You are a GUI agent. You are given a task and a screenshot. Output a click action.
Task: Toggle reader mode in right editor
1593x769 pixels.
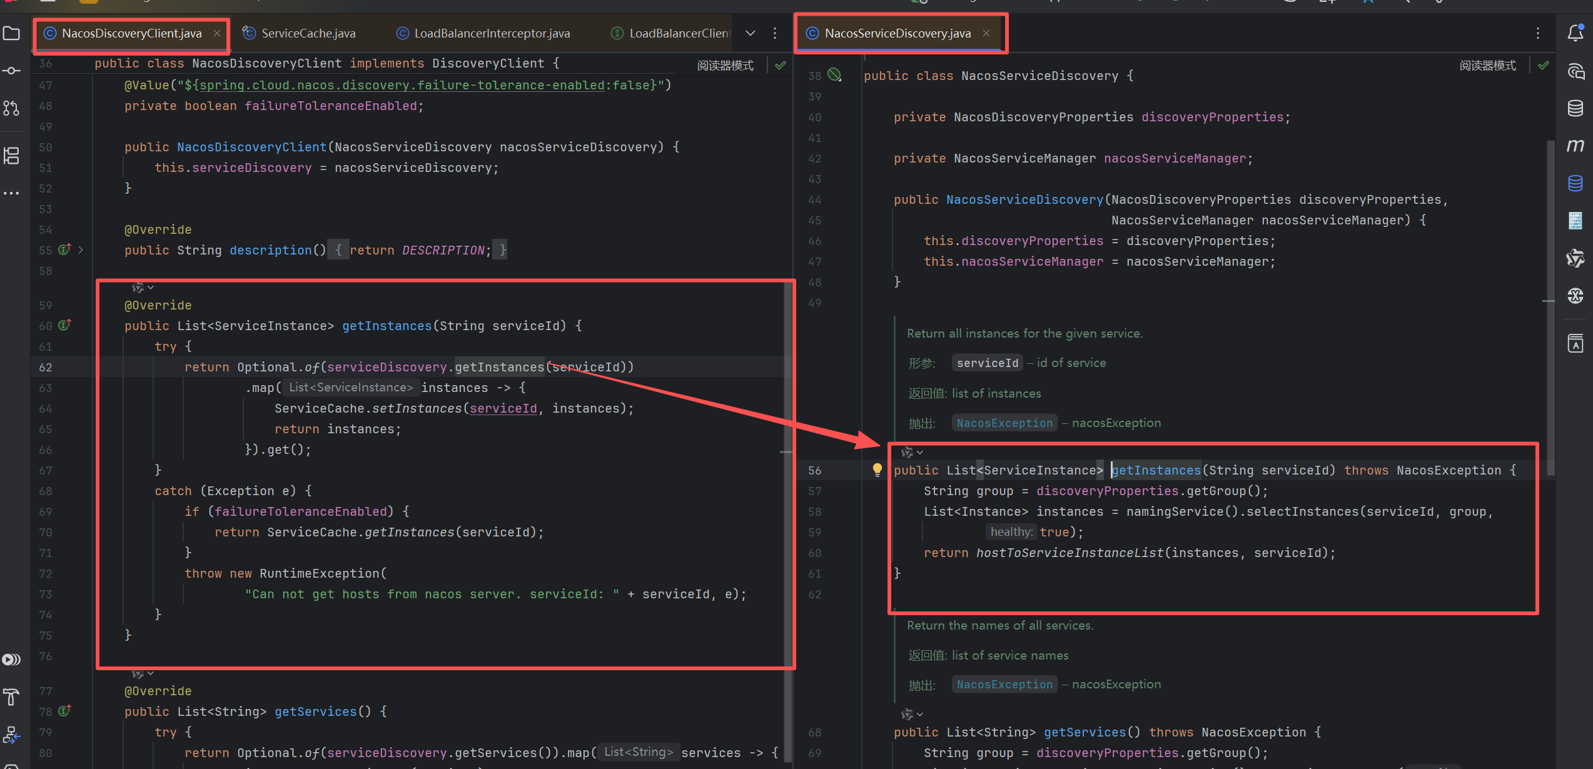pyautogui.click(x=1487, y=66)
